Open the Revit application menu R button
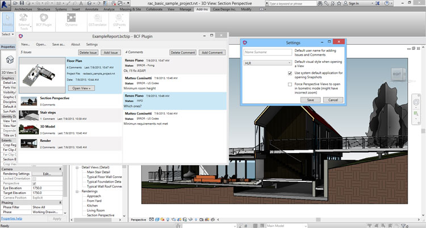The height and width of the screenshot is (228, 426). [x=6, y=5]
